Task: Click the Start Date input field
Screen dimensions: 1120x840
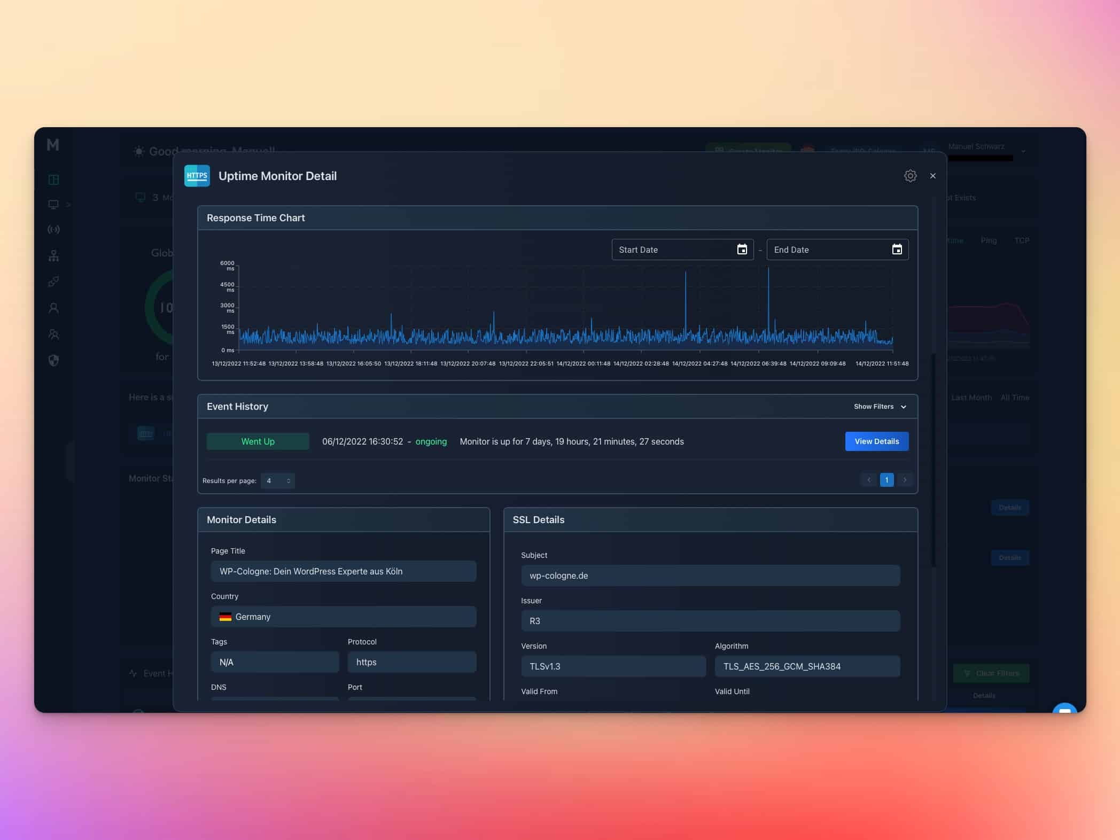Action: (x=673, y=250)
